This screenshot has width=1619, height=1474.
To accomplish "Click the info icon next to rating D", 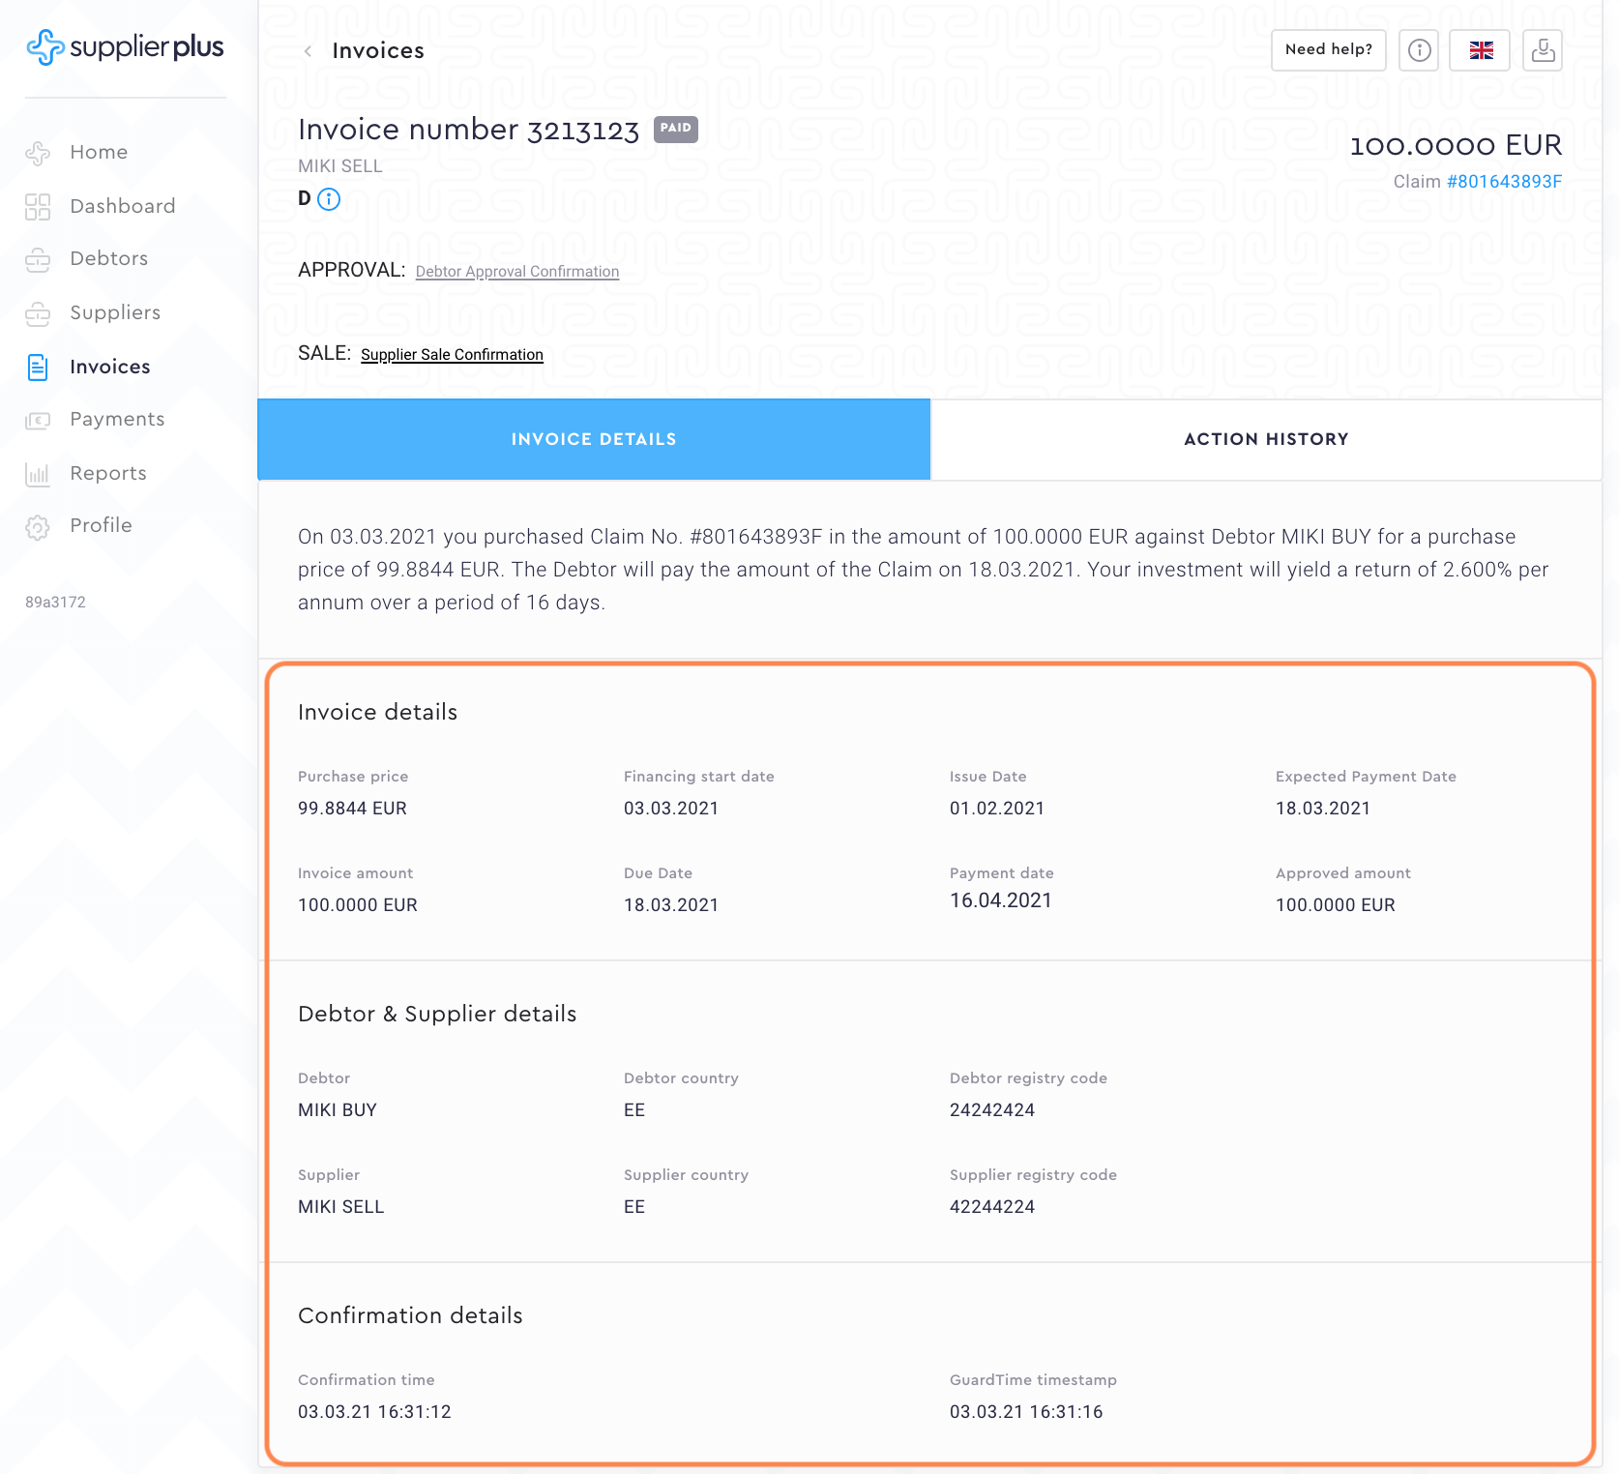I will pyautogui.click(x=329, y=199).
